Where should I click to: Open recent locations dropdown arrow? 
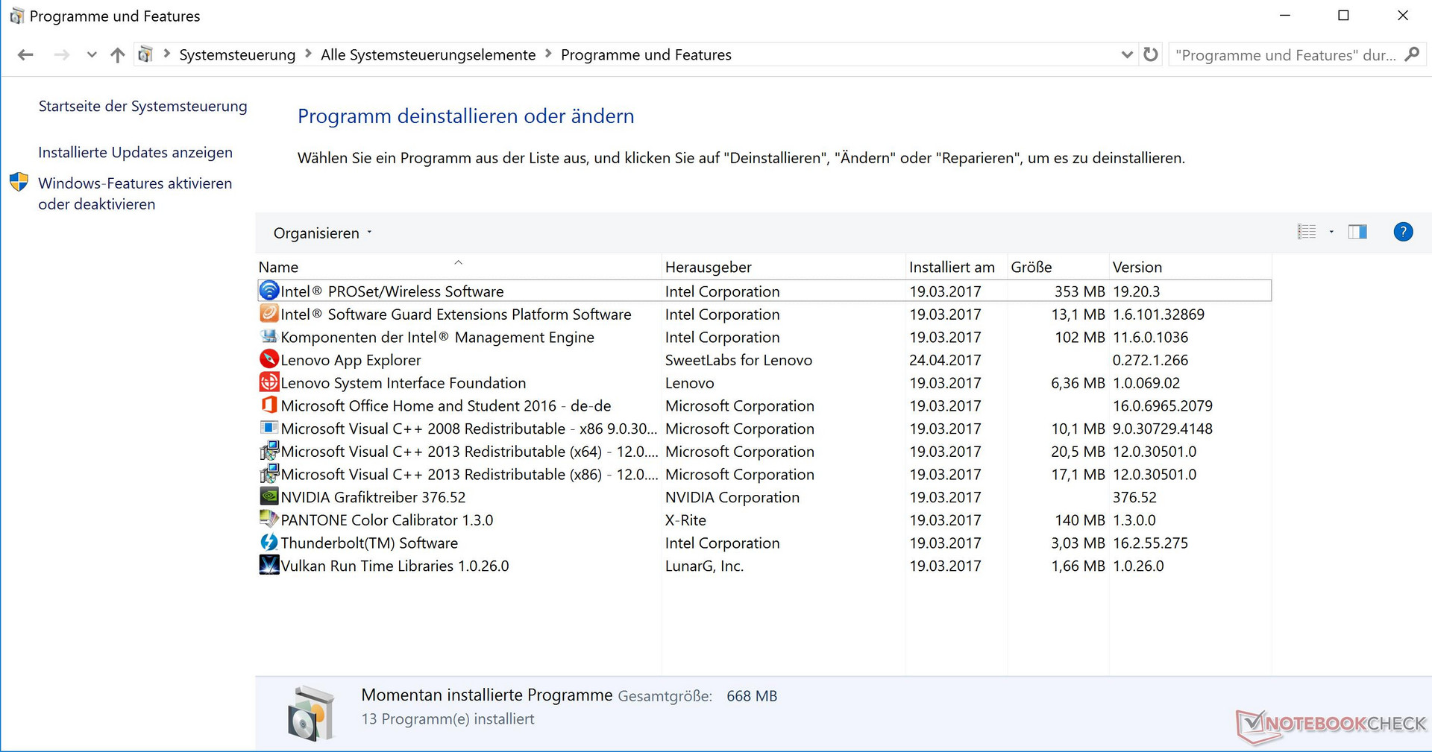click(x=91, y=54)
